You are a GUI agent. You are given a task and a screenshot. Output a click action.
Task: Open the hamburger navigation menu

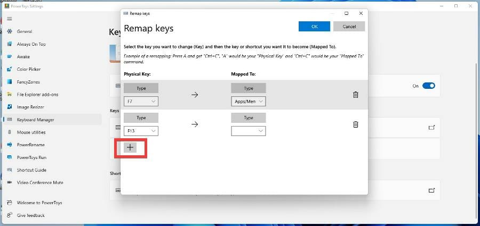10,19
